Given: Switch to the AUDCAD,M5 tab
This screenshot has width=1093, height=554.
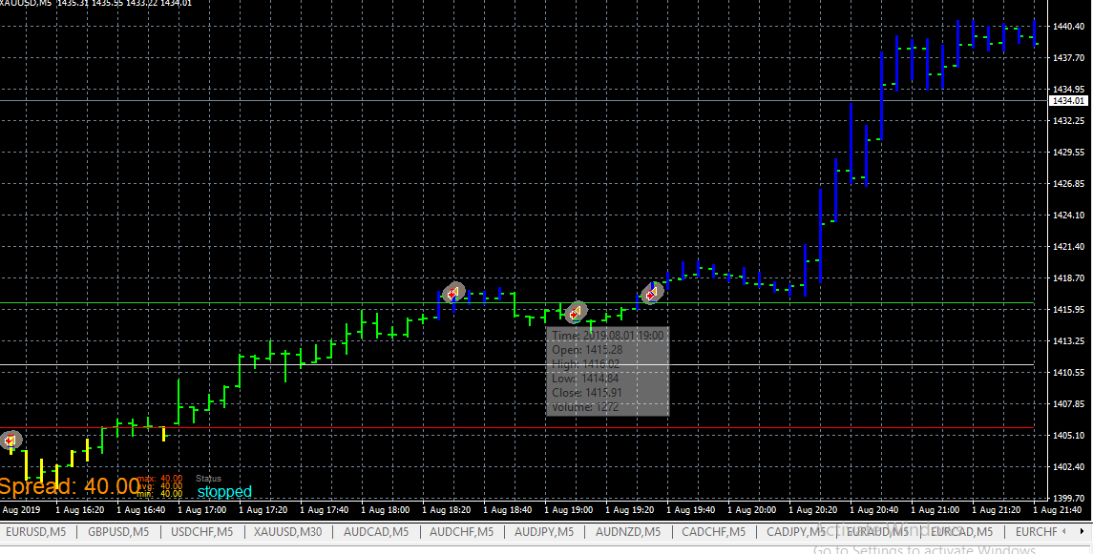Looking at the screenshot, I should coord(376,532).
